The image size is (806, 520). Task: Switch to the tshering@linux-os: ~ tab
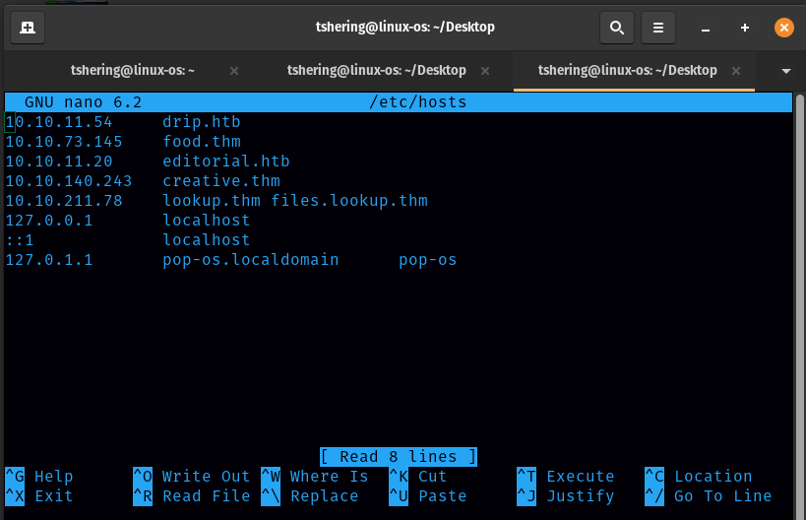132,71
